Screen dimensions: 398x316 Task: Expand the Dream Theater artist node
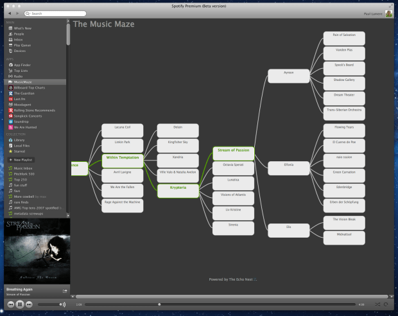tap(343, 94)
